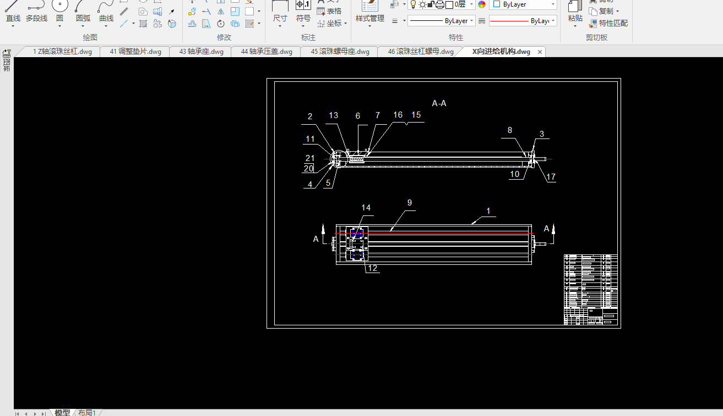Switch to the 布局1 layout tab

click(x=87, y=413)
